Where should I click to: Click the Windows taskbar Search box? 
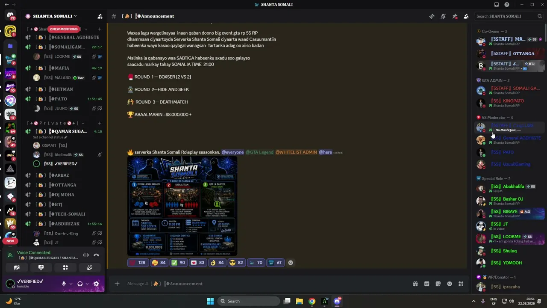tap(249, 301)
